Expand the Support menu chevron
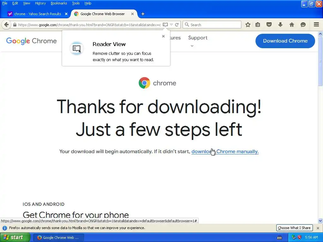Image resolution: width=323 pixels, height=242 pixels. tap(192, 46)
